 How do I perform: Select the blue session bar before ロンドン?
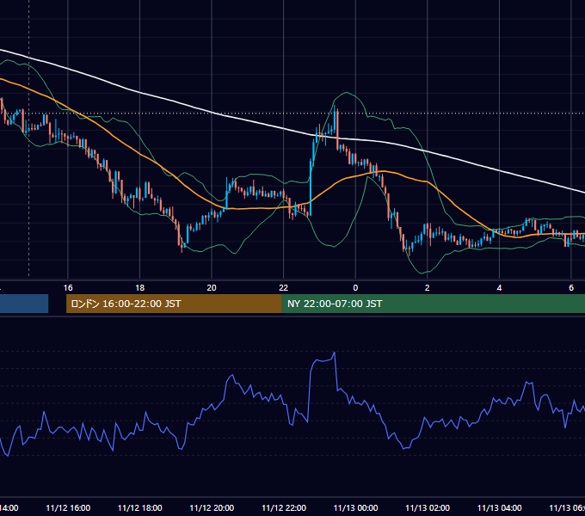click(x=24, y=304)
